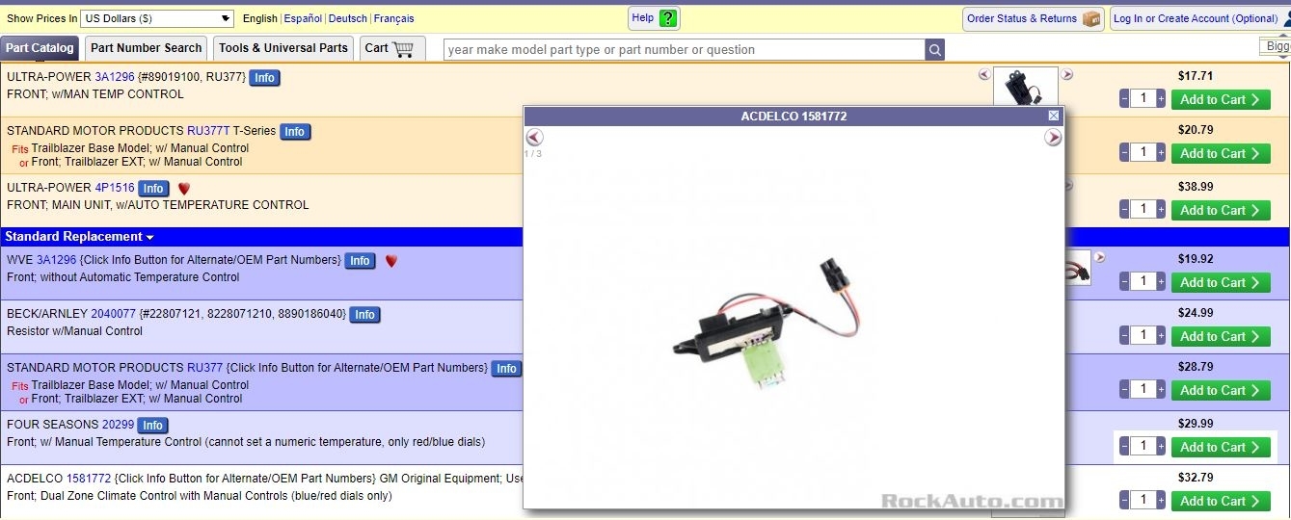Viewport: 1291px width, 520px height.
Task: Open Info for ULTRA-POWER 4P1516
Action: (x=153, y=189)
